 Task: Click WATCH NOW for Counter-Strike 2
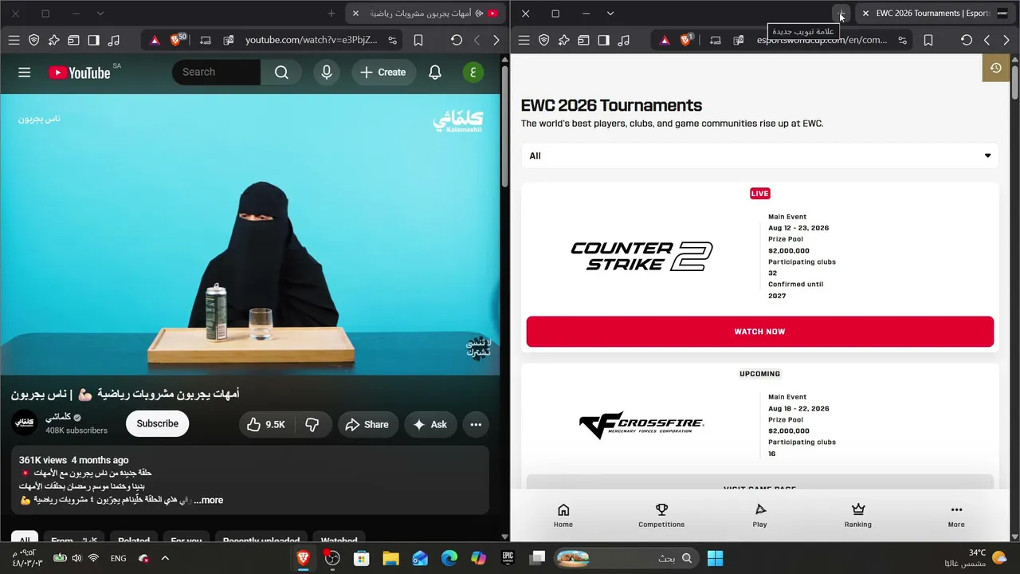tap(759, 332)
